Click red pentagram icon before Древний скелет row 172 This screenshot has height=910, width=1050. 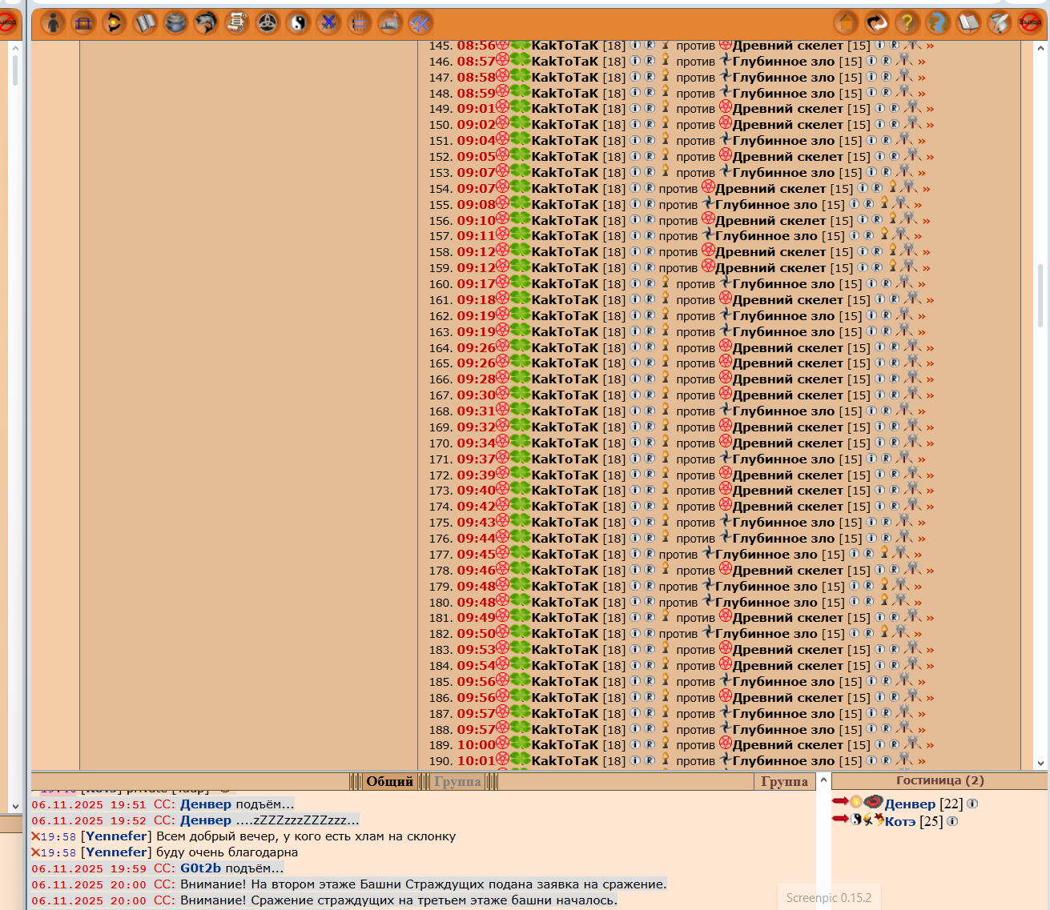726,474
